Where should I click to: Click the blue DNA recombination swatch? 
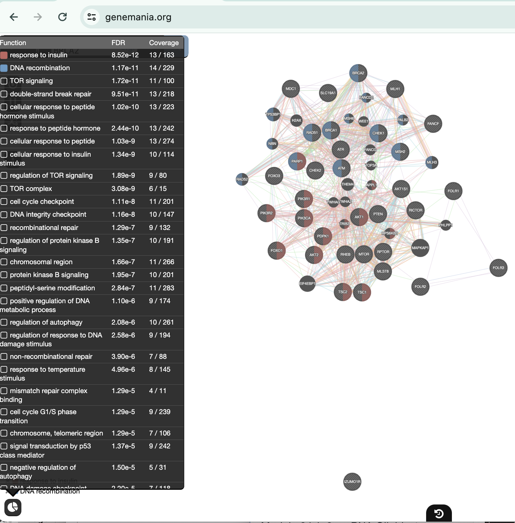4,68
